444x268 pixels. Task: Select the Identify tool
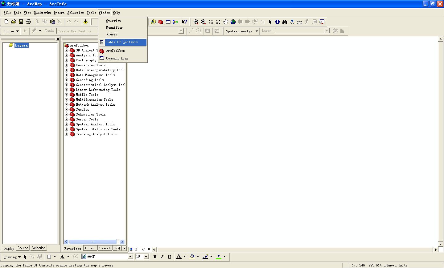pos(277,22)
